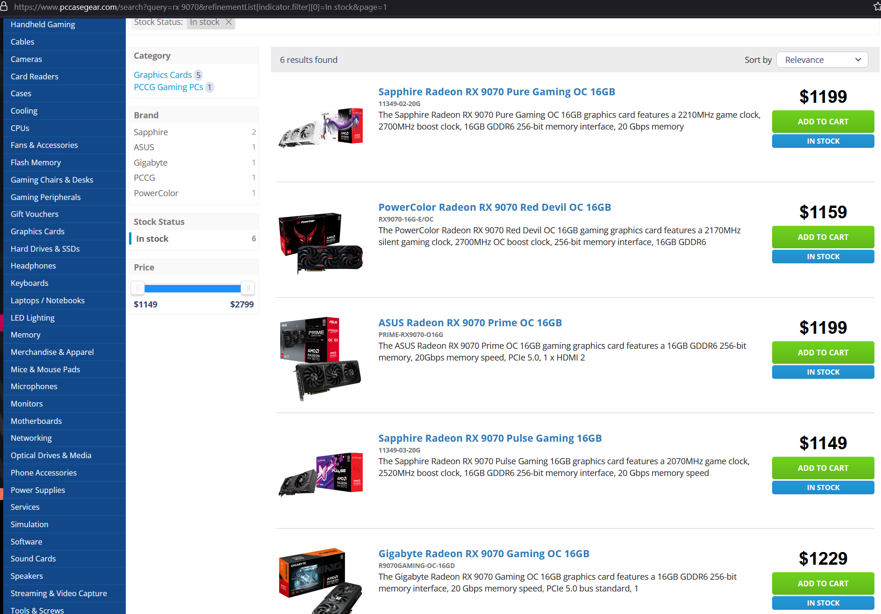Open Gigabyte RX 9070 Gaming OC title

coord(484,553)
